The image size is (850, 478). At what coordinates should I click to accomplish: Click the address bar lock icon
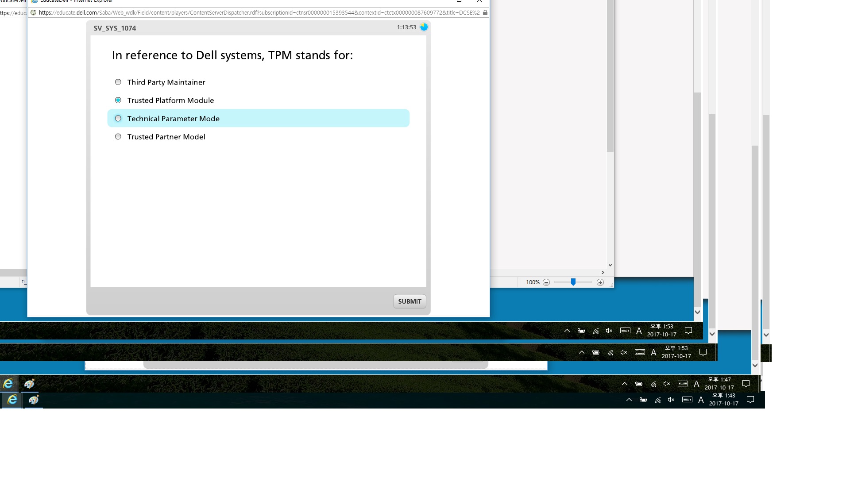tap(485, 13)
